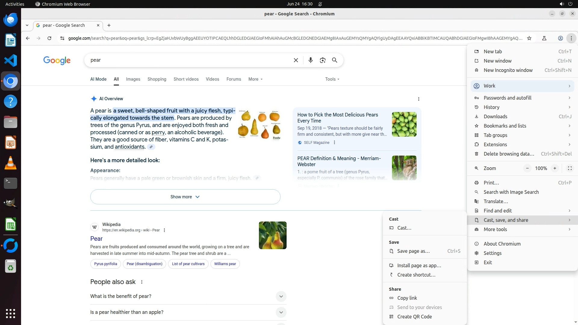Increase zoom with the plus button

(555, 168)
